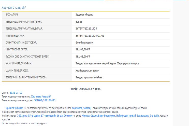This screenshot has width=189, height=126.
Task: Open tender number link beside Тендер шалгаруулалтын дугаар:
Action: (x=45, y=100)
